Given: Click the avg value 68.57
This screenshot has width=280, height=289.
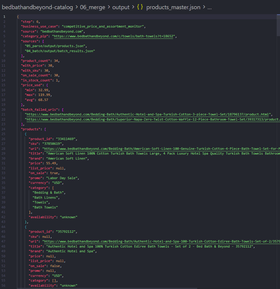Looking at the screenshot, I should [43, 100].
